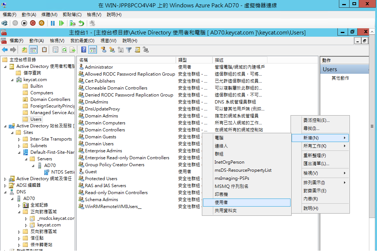Click the Filter funnel icon
This screenshot has width=377, height=251.
pos(129,50)
